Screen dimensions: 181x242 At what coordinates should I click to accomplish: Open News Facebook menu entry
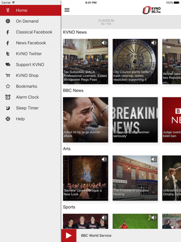tap(31, 43)
